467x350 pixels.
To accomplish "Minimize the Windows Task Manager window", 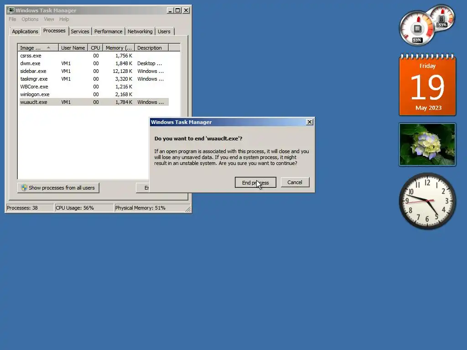I will 170,10.
